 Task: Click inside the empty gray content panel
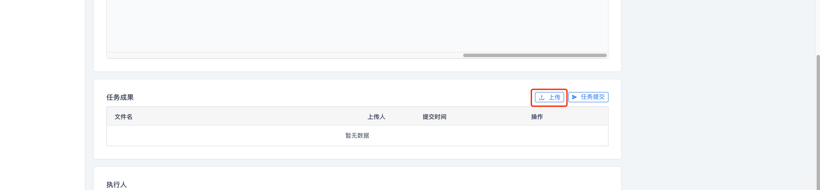357,26
